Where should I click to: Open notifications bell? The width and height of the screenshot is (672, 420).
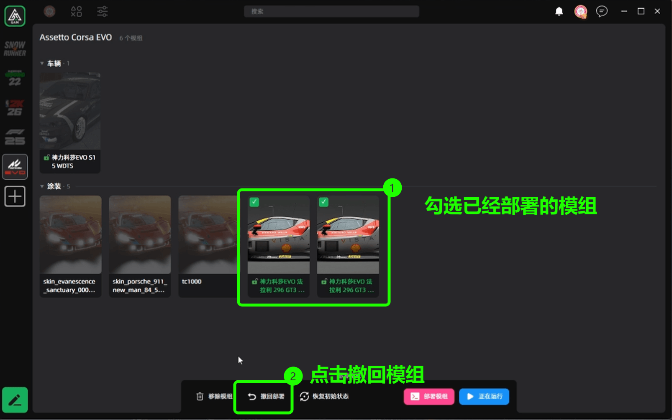[559, 11]
